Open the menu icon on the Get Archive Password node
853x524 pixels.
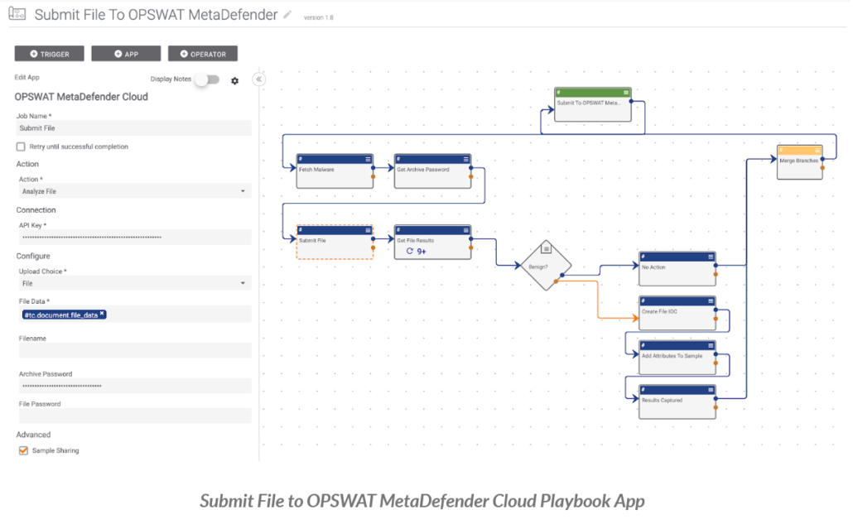(465, 159)
